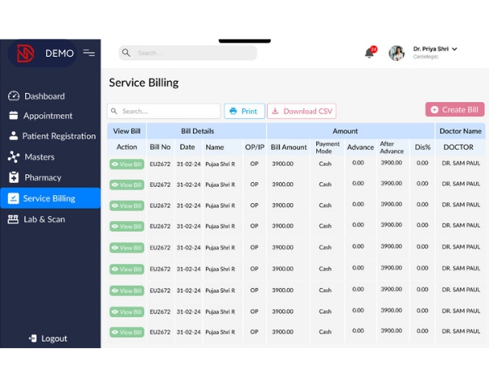Click the Patient Registration person icon
The height and width of the screenshot is (391, 489).
click(14, 136)
